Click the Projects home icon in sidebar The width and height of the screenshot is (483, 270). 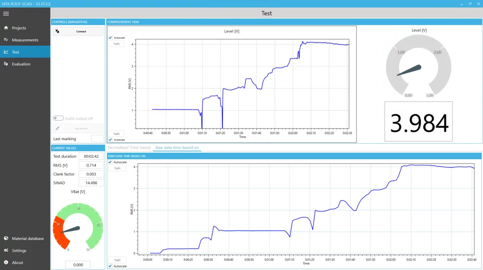pyautogui.click(x=6, y=28)
